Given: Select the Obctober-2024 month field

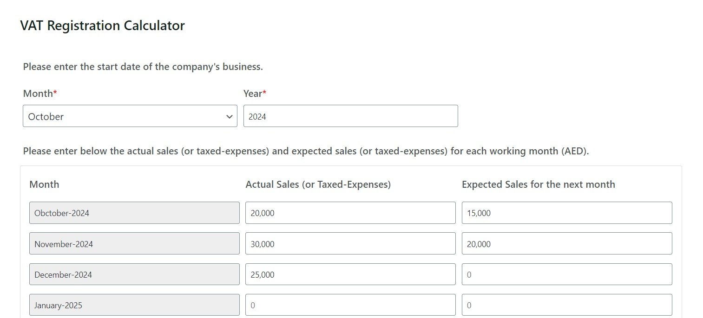Looking at the screenshot, I should coord(134,213).
